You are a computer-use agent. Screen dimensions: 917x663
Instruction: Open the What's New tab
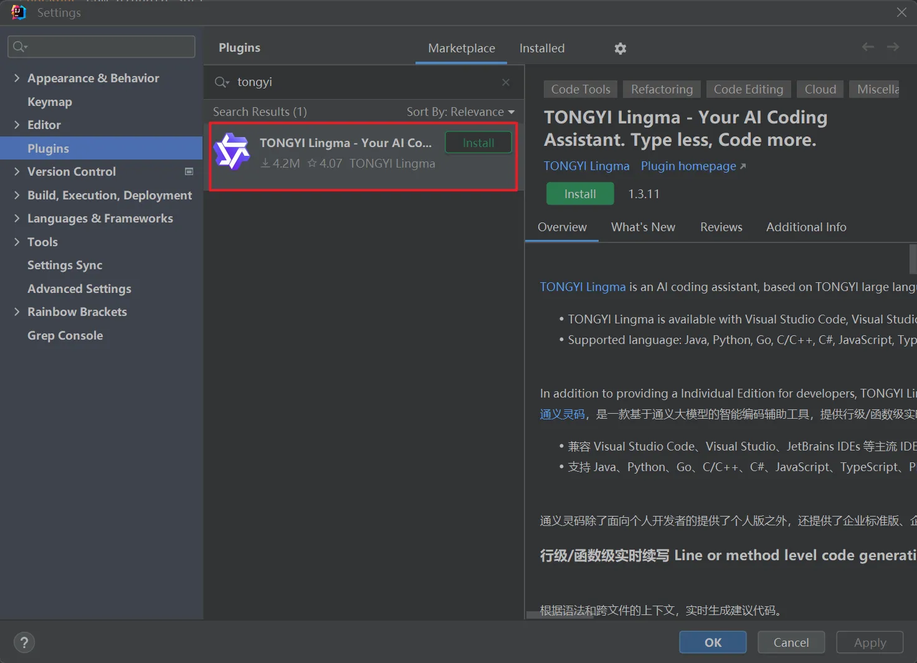(643, 227)
